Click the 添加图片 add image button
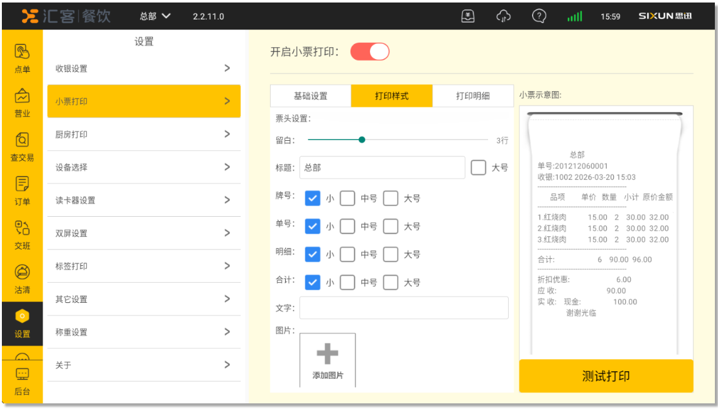 327,360
